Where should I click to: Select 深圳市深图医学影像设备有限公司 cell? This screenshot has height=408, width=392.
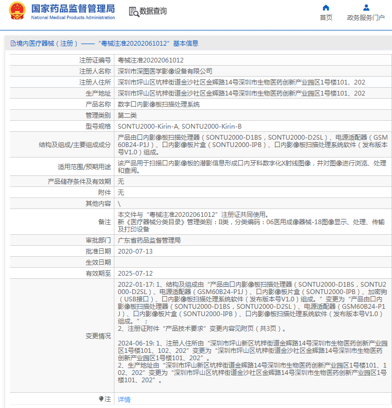[165, 71]
